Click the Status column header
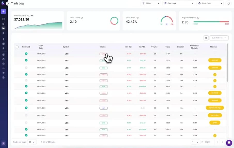Screen dimensions: 234x148 click(103, 47)
